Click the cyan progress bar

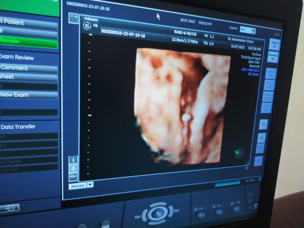tap(227, 183)
